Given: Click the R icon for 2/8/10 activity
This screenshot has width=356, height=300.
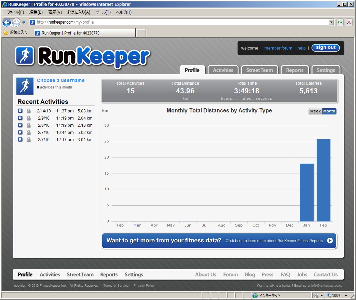Looking at the screenshot, I should (20, 125).
